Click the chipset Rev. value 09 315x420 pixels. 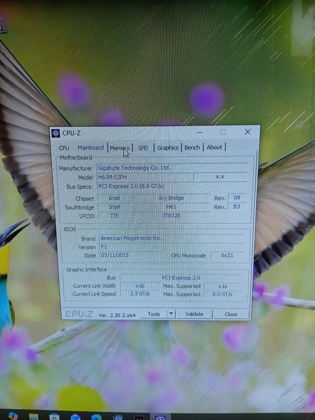[x=237, y=198]
